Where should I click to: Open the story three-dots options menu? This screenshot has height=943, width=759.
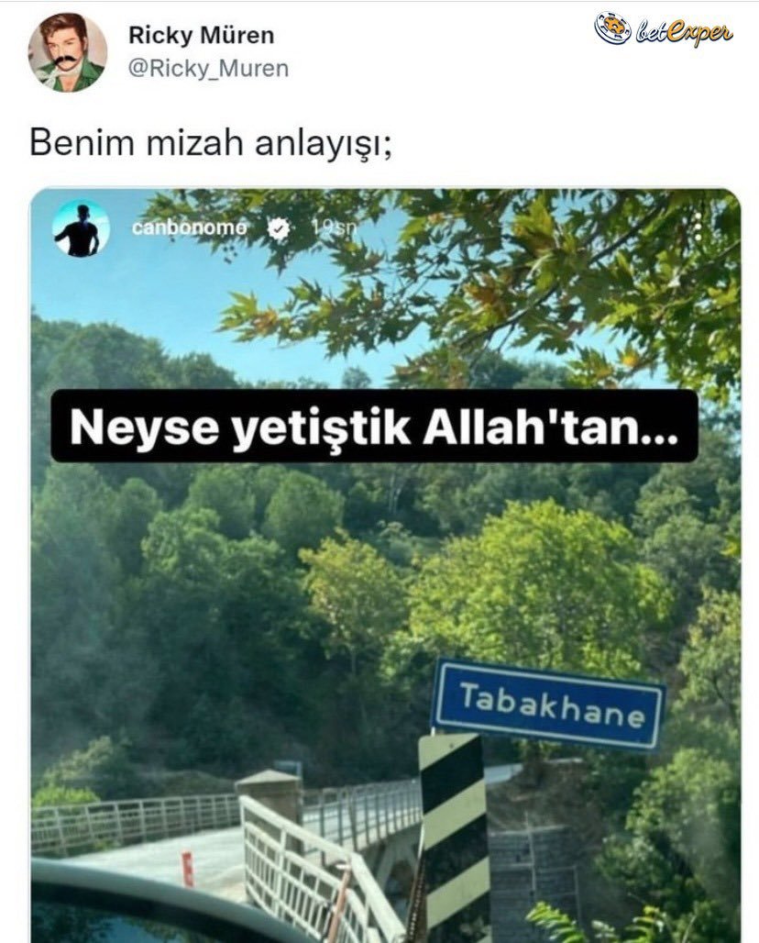click(698, 227)
